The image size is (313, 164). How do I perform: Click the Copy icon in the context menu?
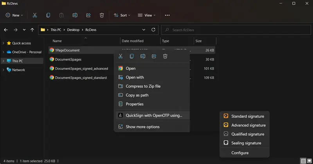coord(131,56)
